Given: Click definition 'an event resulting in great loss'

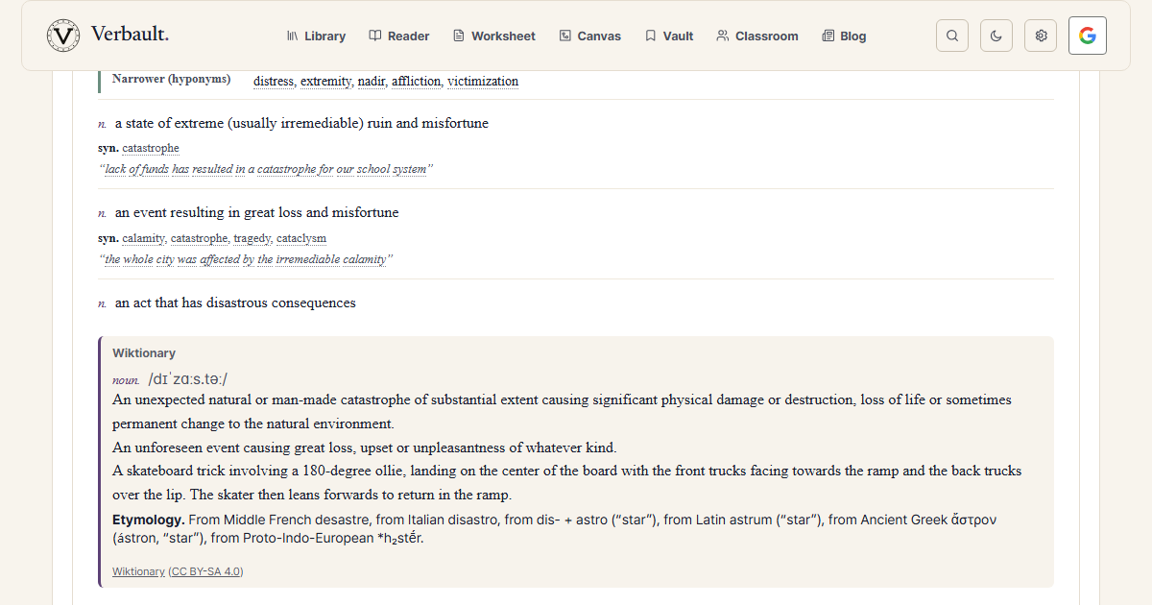Looking at the screenshot, I should (x=256, y=212).
